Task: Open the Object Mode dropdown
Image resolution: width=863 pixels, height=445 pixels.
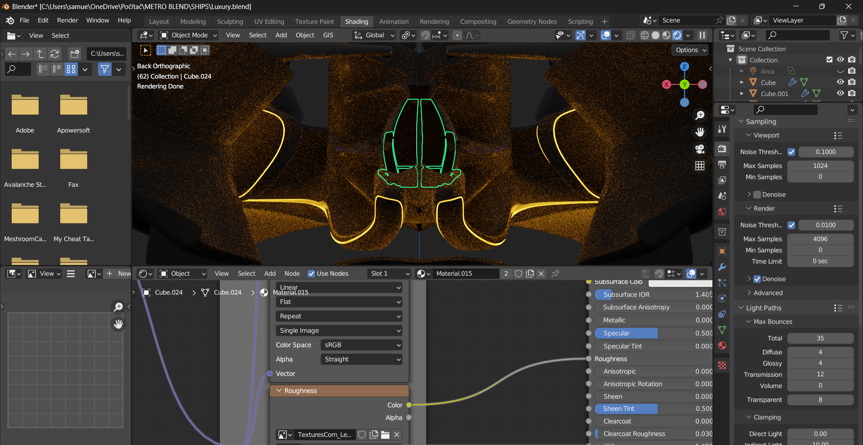Action: click(189, 35)
